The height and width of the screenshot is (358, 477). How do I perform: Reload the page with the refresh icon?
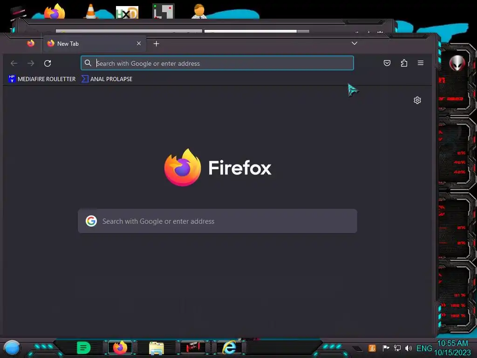pos(48,63)
